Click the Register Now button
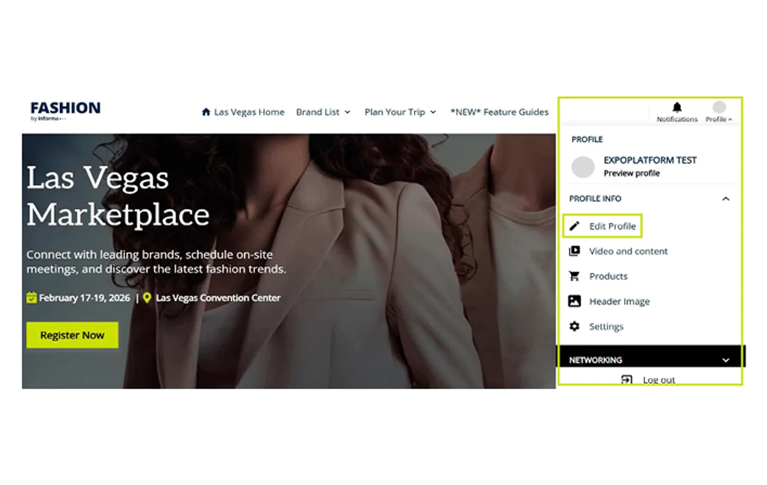Screen dimensions: 767x485 [72, 335]
